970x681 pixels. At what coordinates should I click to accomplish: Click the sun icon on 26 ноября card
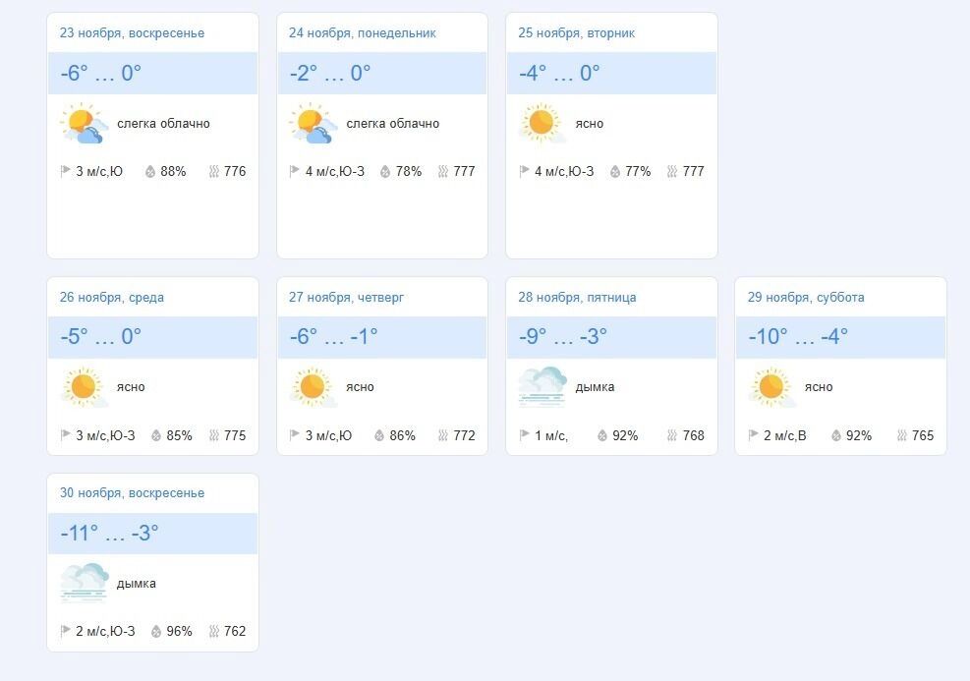(x=83, y=387)
